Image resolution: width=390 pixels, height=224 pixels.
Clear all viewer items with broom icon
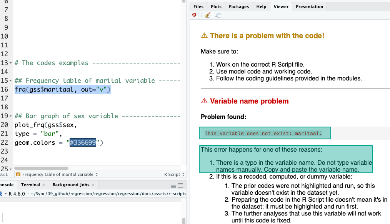pos(207,15)
